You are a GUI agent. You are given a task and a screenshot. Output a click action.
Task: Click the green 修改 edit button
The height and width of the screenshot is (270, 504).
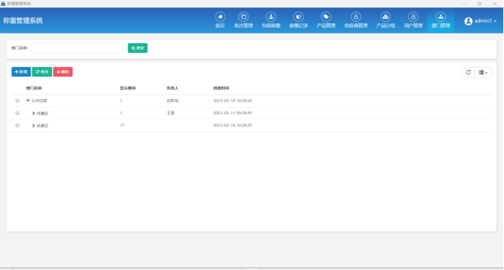click(x=42, y=72)
